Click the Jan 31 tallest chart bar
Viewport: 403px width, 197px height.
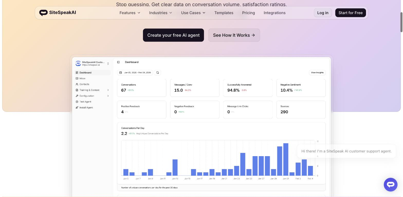pyautogui.click(x=286, y=159)
